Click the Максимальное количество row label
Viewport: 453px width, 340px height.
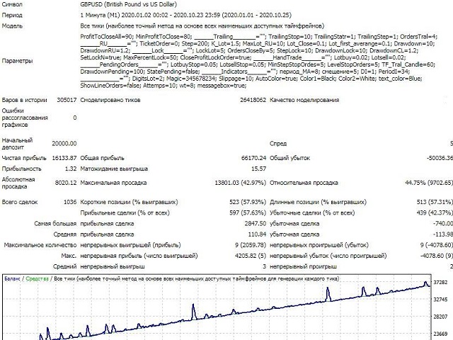pyautogui.click(x=40, y=245)
